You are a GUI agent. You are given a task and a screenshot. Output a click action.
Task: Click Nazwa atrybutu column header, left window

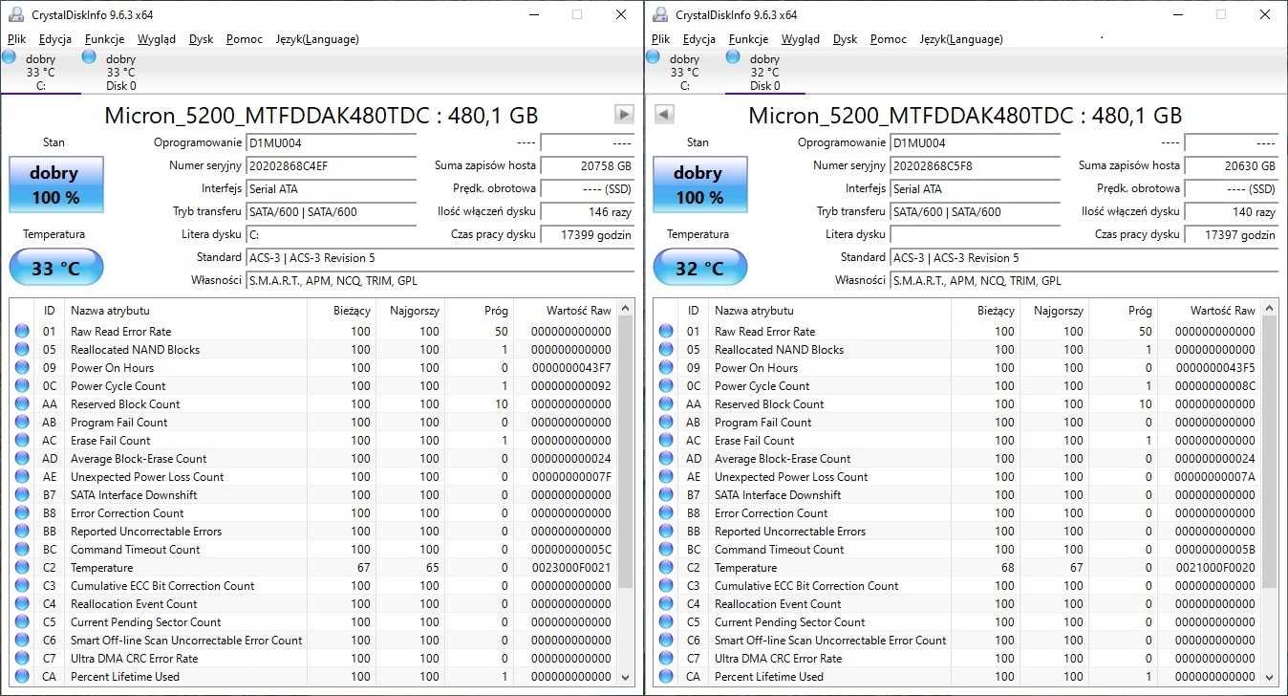[x=186, y=310]
